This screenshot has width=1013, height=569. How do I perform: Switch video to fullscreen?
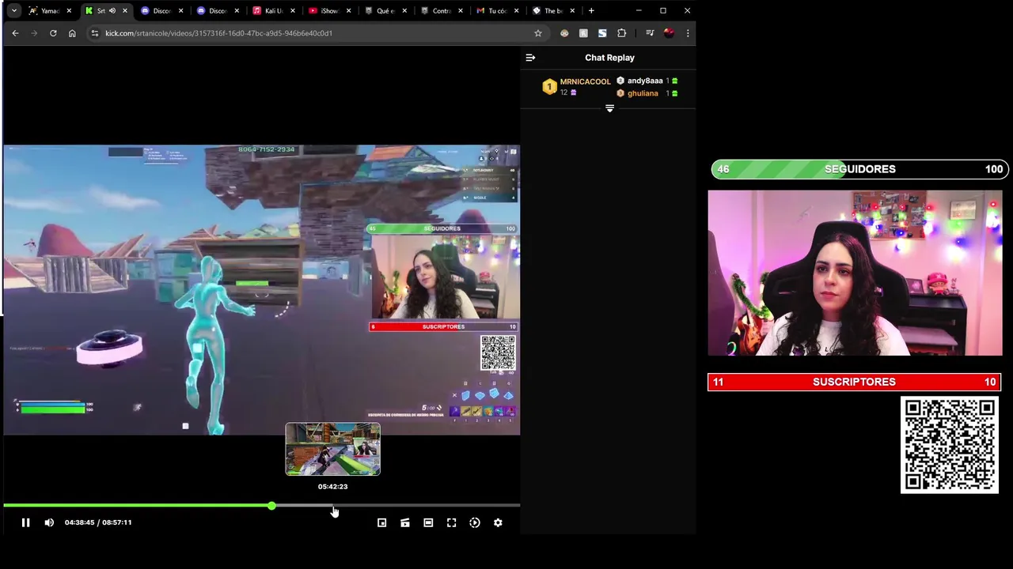(x=451, y=522)
